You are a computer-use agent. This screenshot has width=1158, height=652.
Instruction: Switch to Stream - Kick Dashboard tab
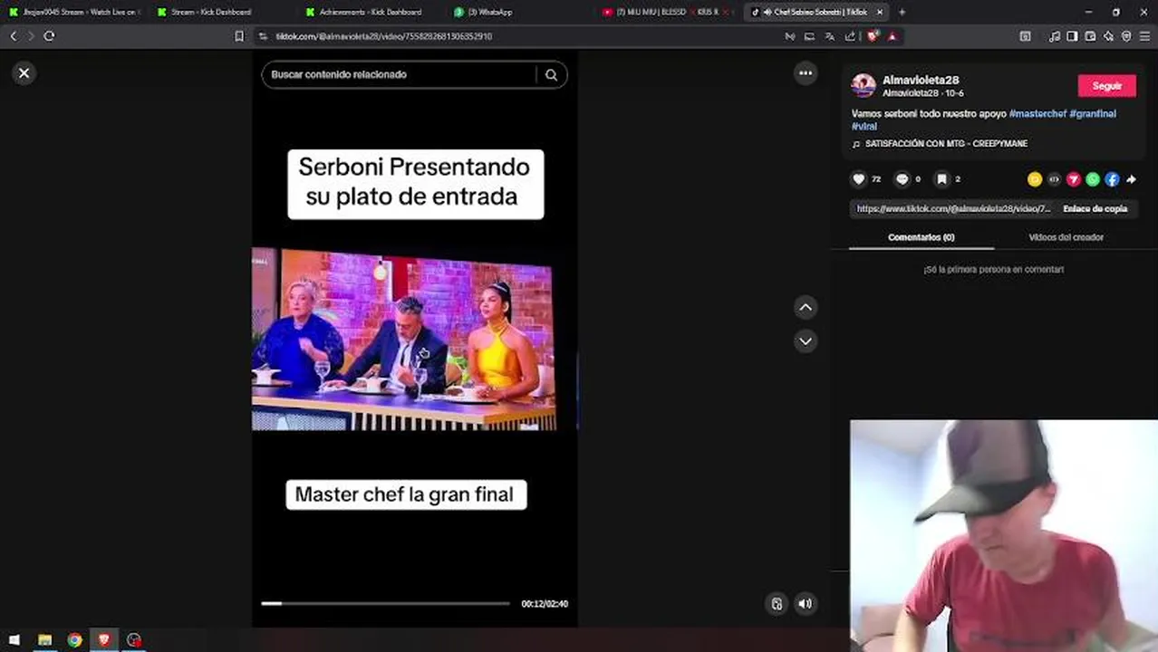210,12
